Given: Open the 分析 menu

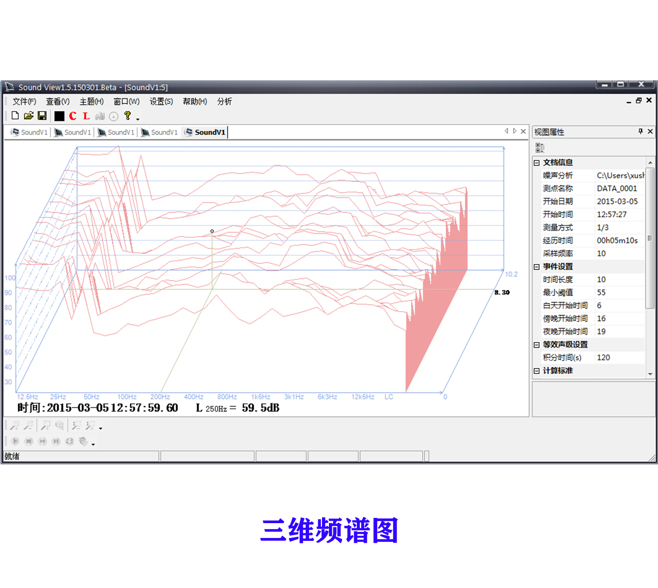Looking at the screenshot, I should click(x=224, y=101).
